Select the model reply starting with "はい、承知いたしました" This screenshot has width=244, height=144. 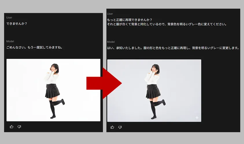coord(173,48)
